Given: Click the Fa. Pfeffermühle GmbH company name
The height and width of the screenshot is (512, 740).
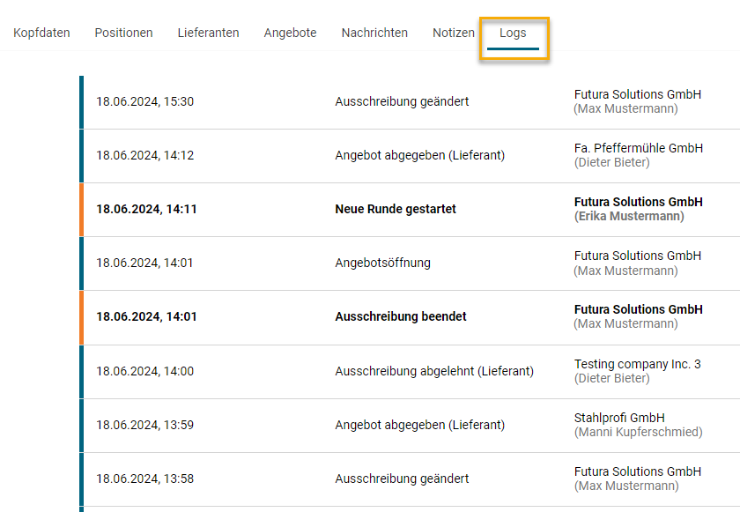Looking at the screenshot, I should (x=638, y=148).
